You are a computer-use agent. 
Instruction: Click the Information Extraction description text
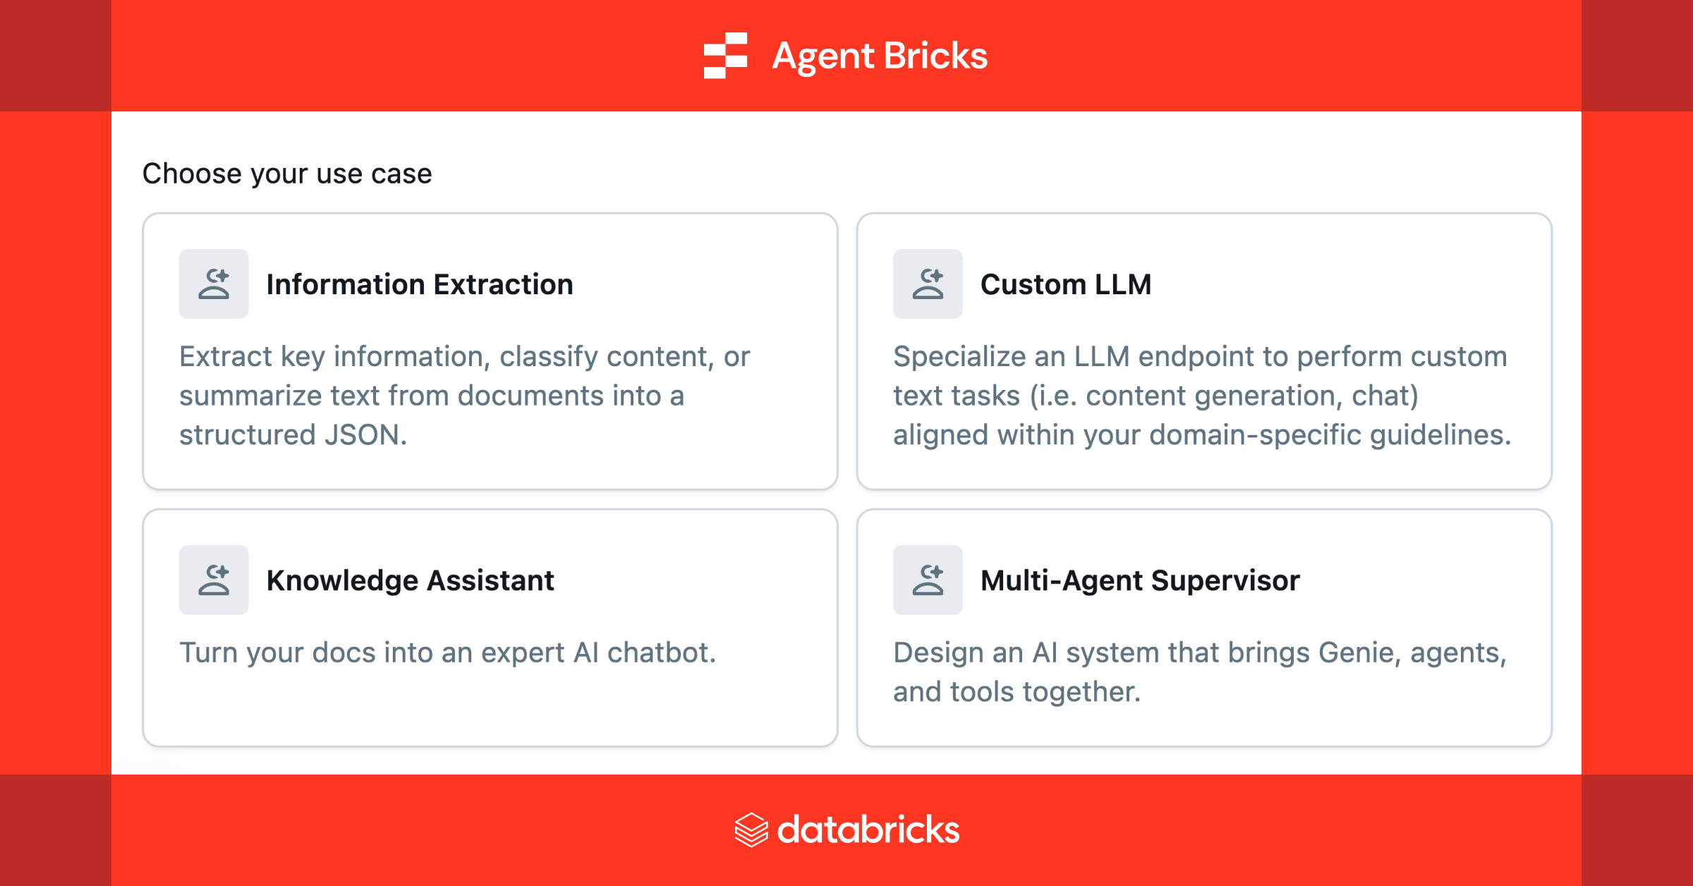pyautogui.click(x=464, y=396)
